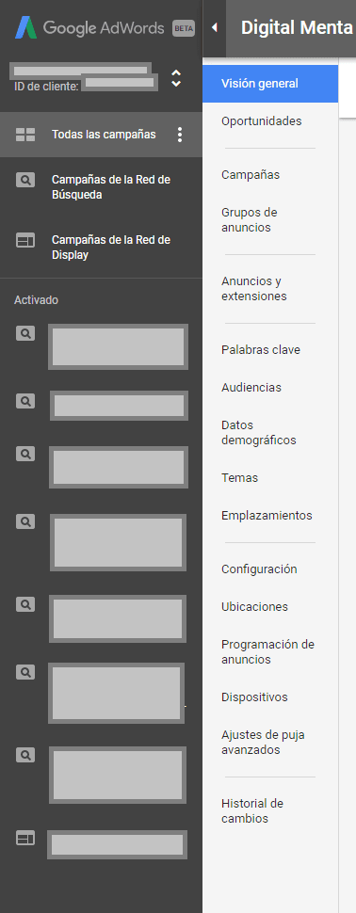This screenshot has width=356, height=913.
Task: Go to Campañas in the page menu
Action: click(251, 175)
